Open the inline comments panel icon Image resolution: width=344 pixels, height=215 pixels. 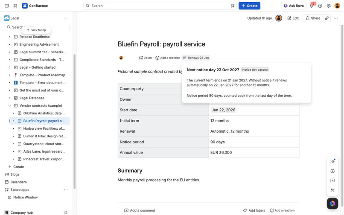coord(332,180)
